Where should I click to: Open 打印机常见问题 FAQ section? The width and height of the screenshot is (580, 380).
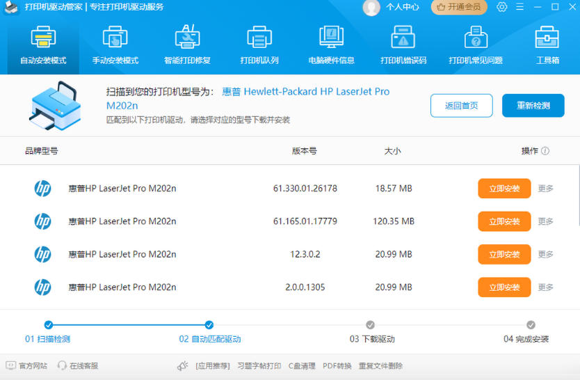[476, 45]
